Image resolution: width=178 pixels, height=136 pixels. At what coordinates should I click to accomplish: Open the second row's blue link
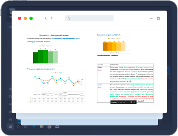[100, 85]
